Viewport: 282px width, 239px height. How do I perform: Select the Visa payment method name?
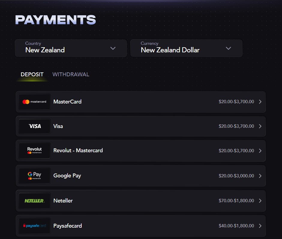(58, 126)
